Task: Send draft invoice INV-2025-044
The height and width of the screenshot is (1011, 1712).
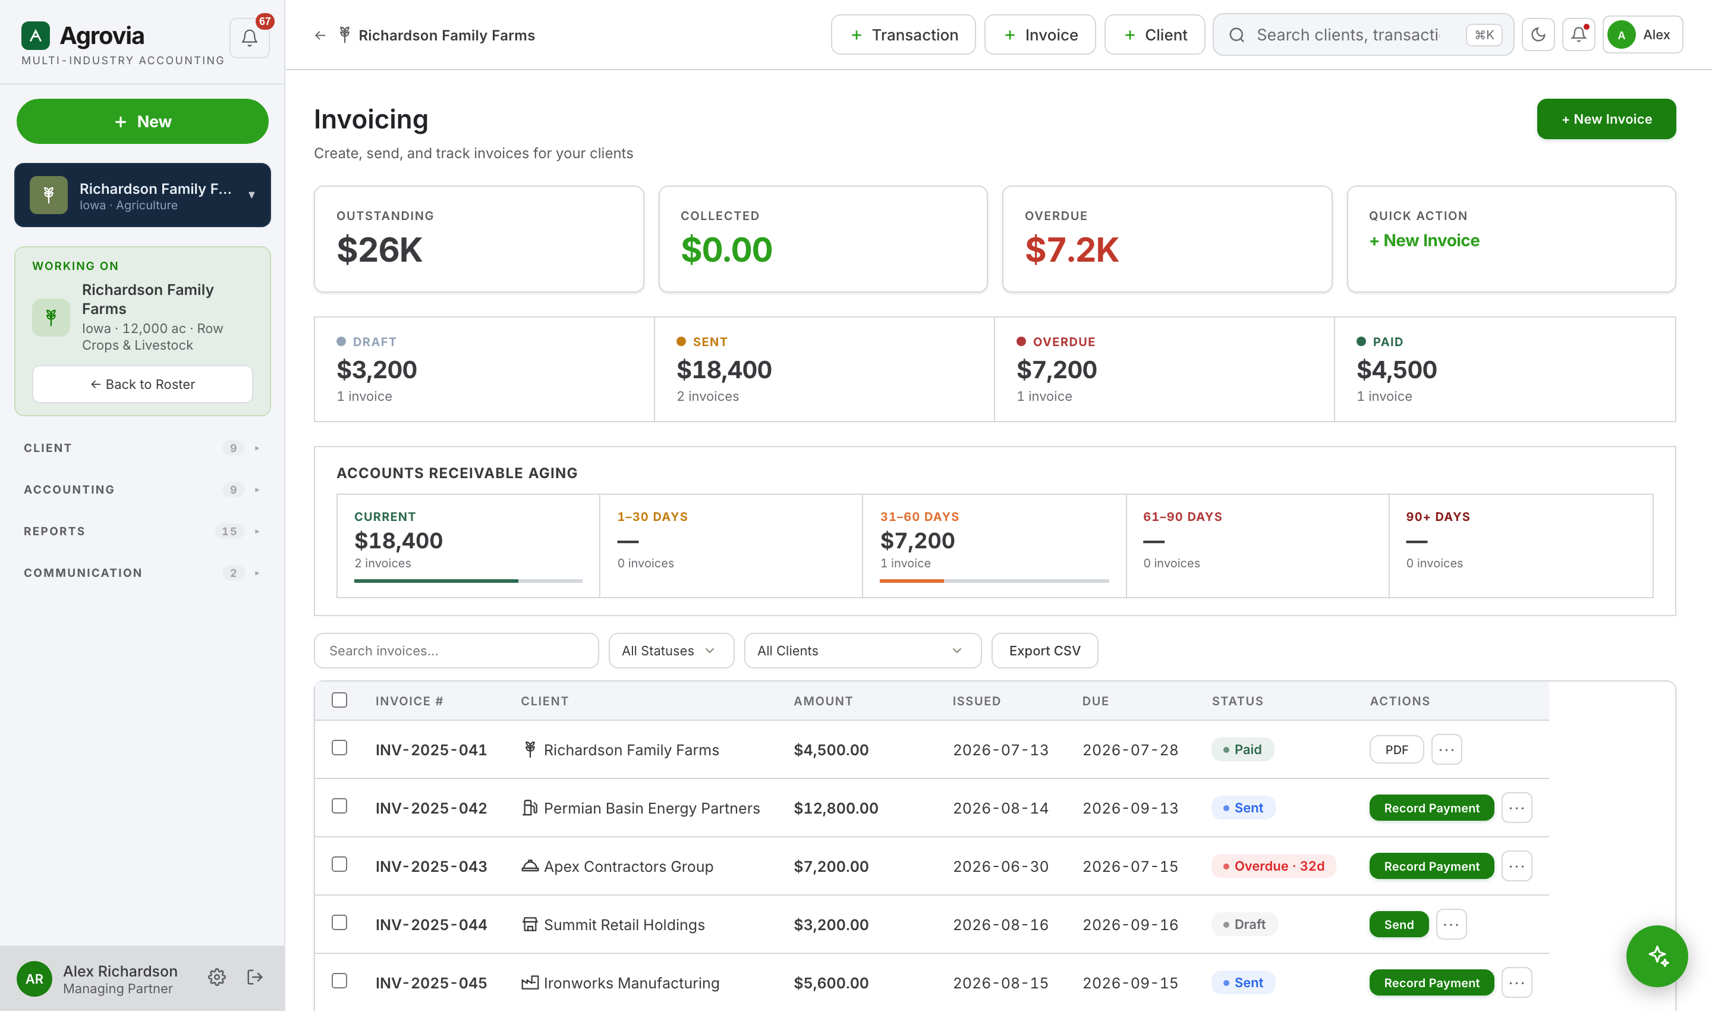Action: 1398,925
